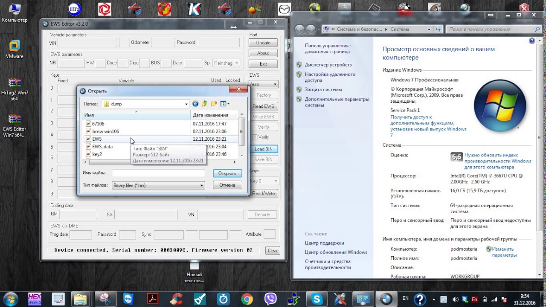The width and height of the screenshot is (546, 307).
Task: Click Изменить параметры link
Action: [504, 252]
